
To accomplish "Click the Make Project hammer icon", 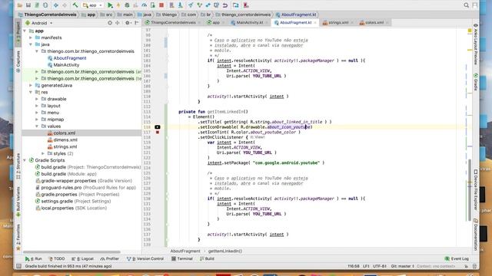I will [x=75, y=5].
